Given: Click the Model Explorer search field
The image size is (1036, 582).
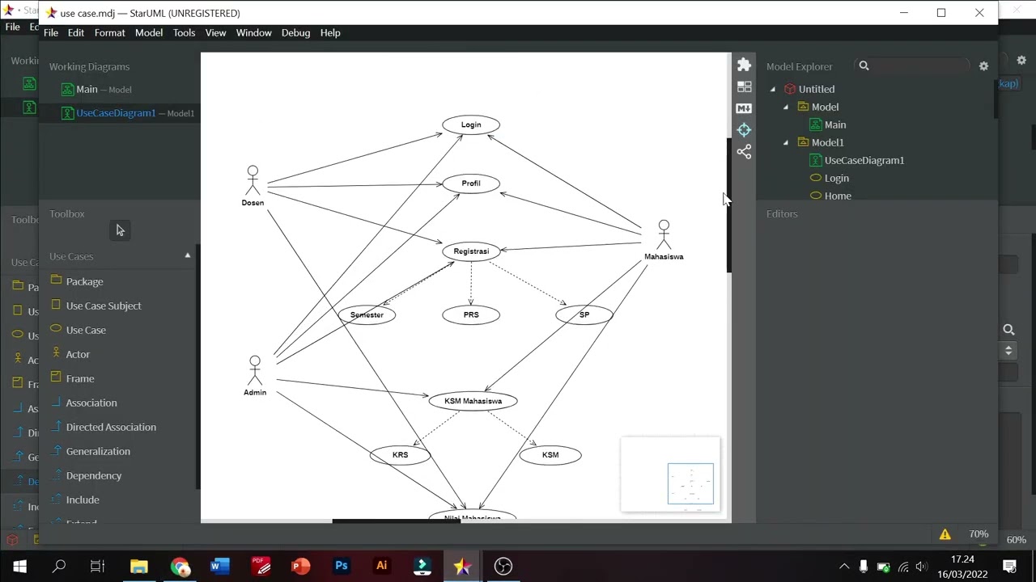Looking at the screenshot, I should [920, 65].
